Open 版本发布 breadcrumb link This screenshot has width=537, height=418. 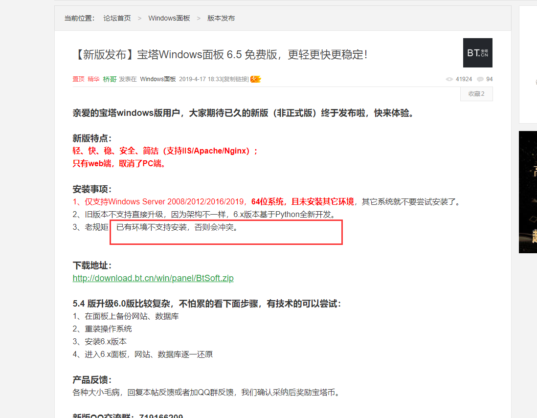tap(221, 18)
